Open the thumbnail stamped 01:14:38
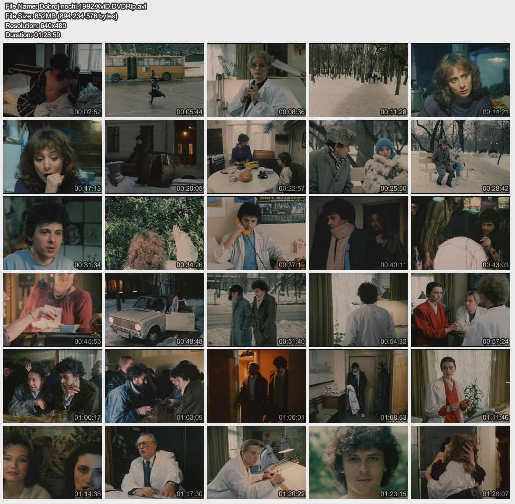This screenshot has height=504, width=515. [x=52, y=463]
